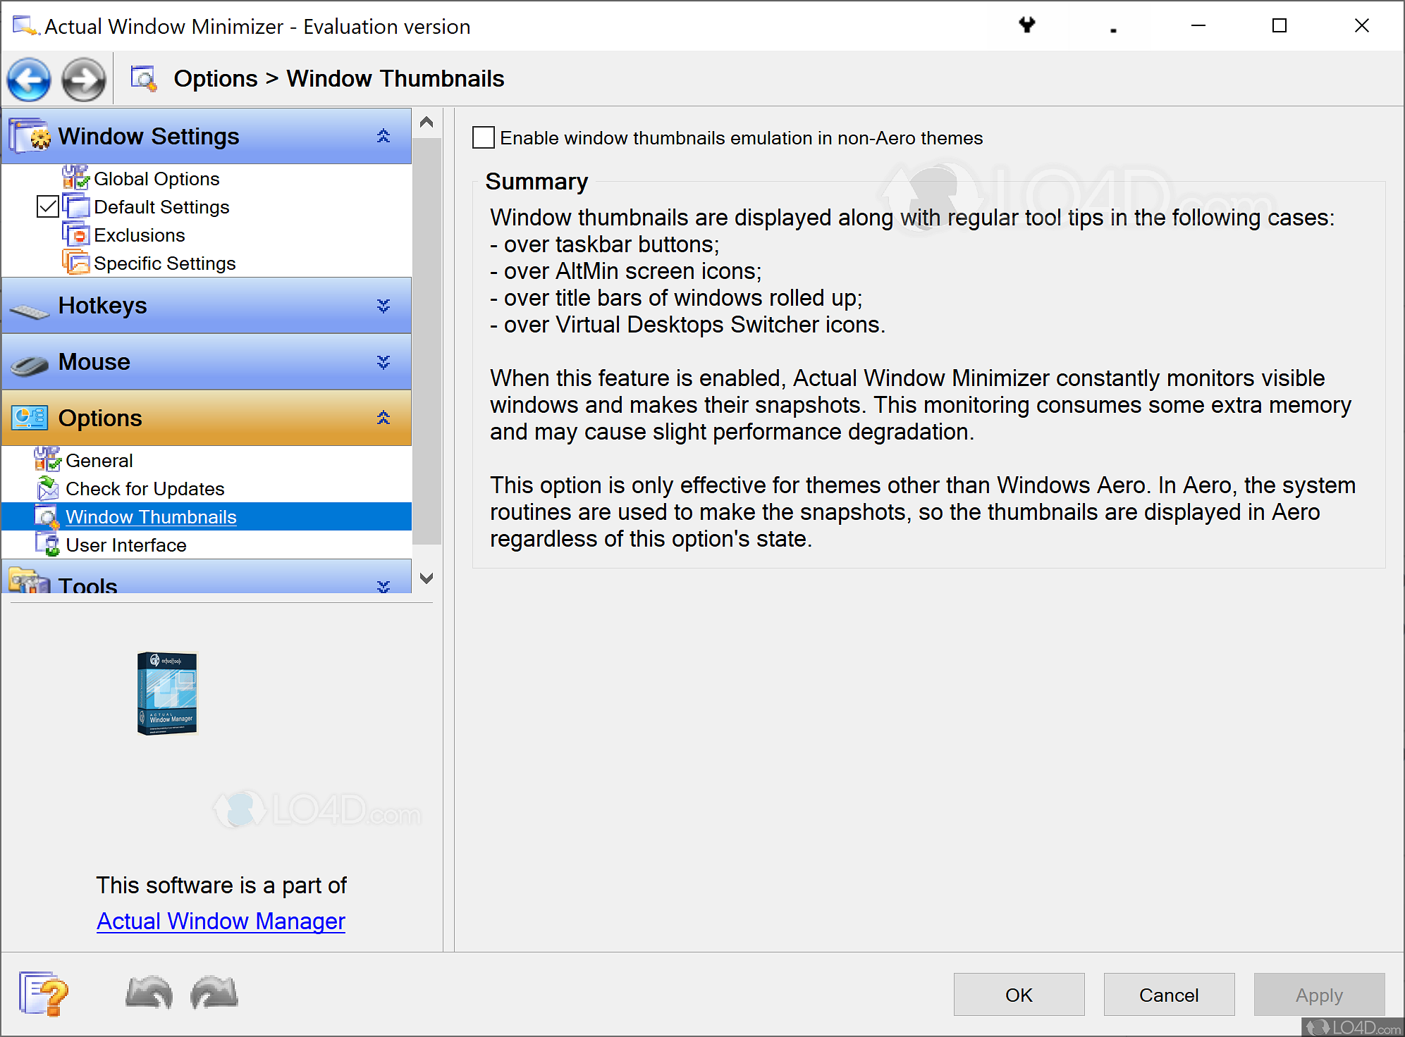This screenshot has width=1405, height=1037.
Task: Open the Actual Window Manager link
Action: pos(221,921)
